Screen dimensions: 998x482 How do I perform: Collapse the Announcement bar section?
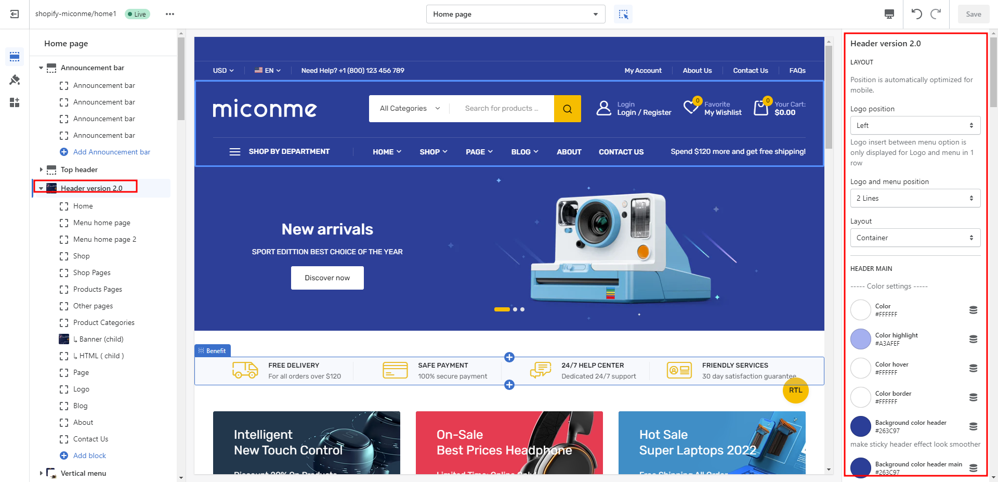point(41,68)
